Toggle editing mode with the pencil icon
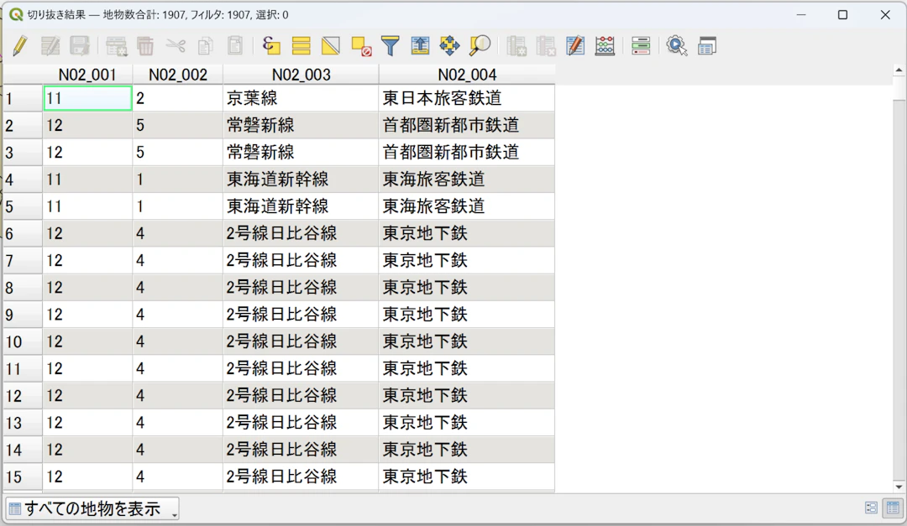 (19, 45)
